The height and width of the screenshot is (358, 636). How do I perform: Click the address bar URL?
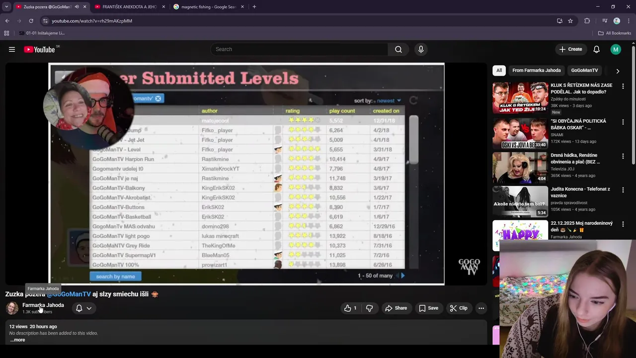pyautogui.click(x=92, y=21)
